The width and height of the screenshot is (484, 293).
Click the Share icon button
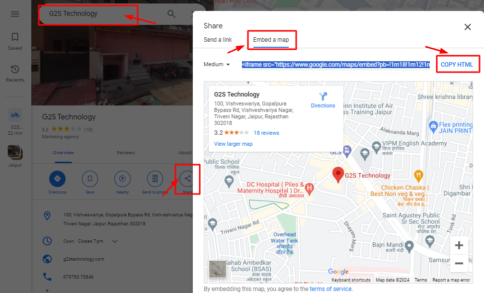tap(187, 179)
